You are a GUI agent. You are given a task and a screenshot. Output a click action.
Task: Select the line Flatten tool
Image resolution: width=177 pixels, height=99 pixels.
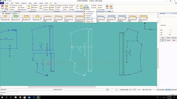tap(72, 10)
